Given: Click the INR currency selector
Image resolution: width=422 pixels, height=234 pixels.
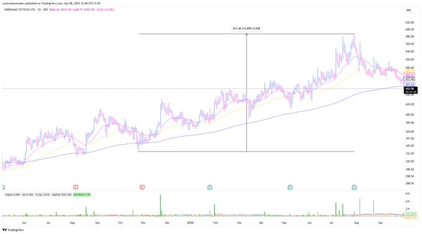Looking at the screenshot, I should (x=408, y=10).
